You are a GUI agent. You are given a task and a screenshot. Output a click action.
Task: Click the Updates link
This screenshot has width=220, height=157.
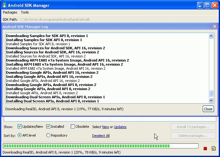click(x=120, y=127)
